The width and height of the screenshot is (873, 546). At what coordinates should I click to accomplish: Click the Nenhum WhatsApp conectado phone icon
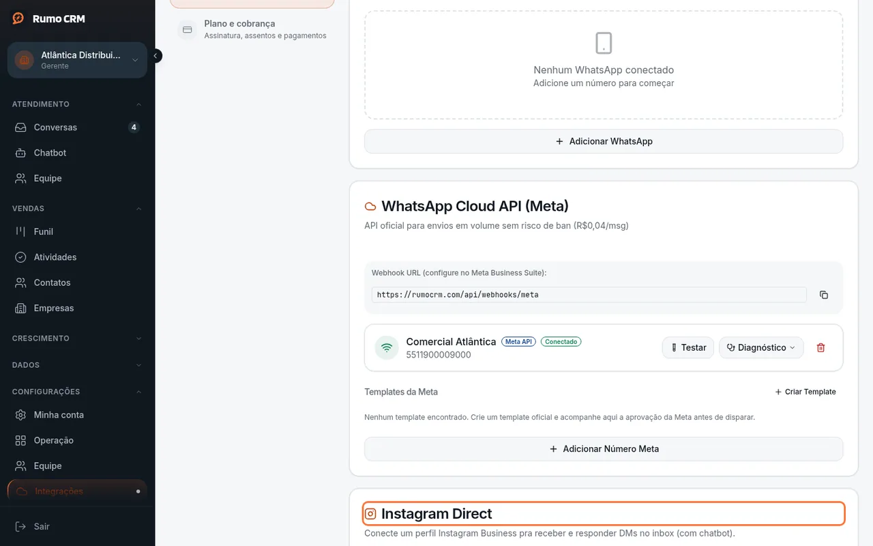(604, 42)
